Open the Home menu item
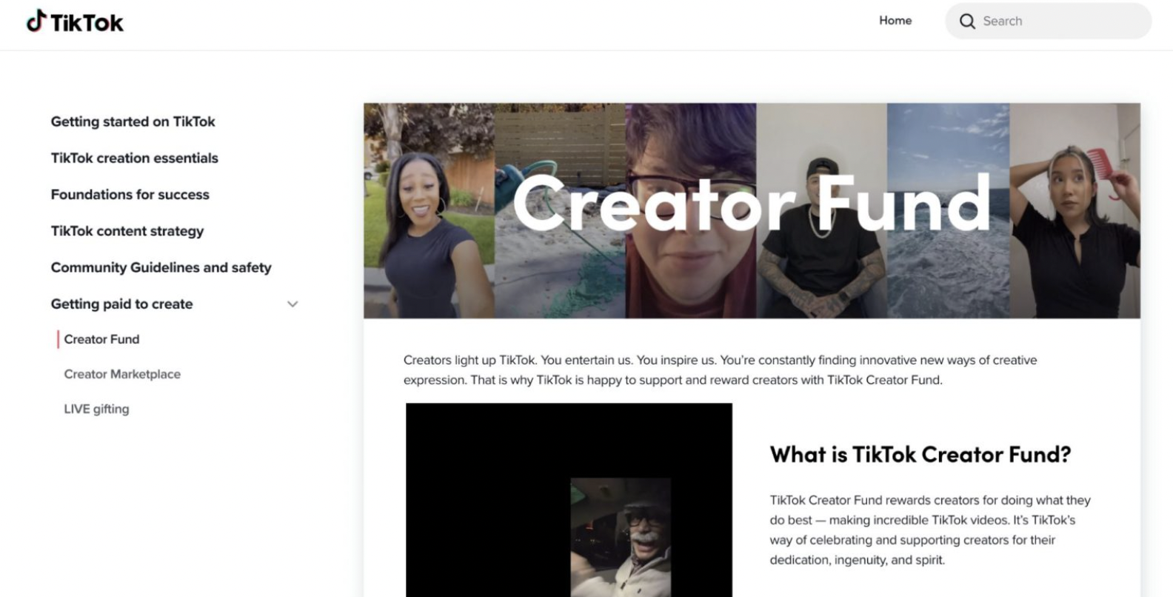 (x=895, y=21)
